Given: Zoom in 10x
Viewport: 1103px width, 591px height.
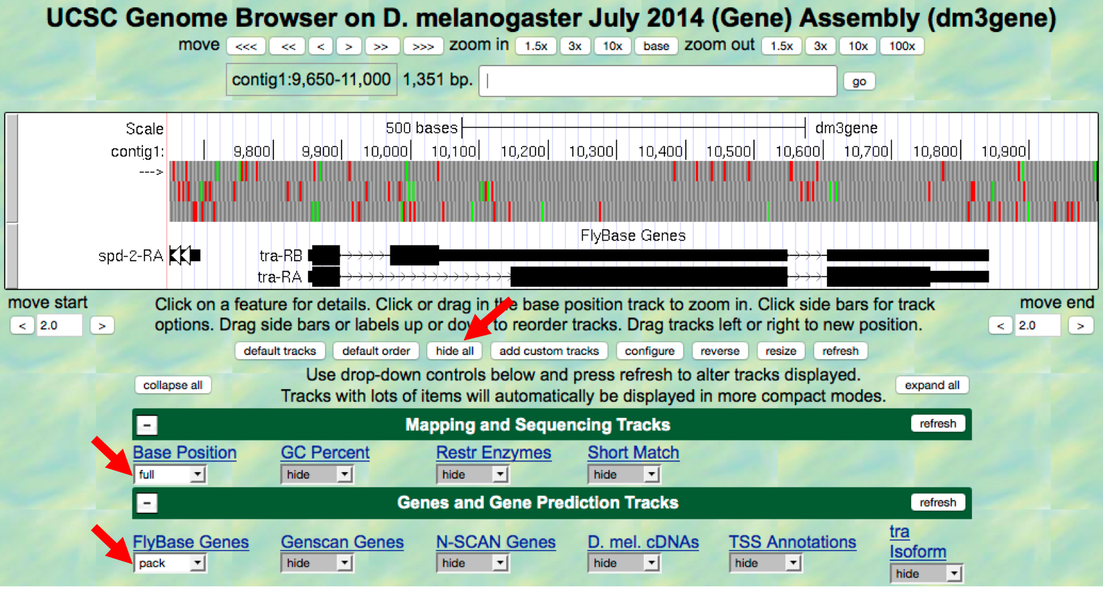Looking at the screenshot, I should click(612, 46).
